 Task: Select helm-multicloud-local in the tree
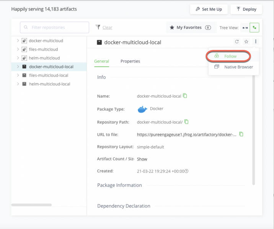[x=50, y=84]
